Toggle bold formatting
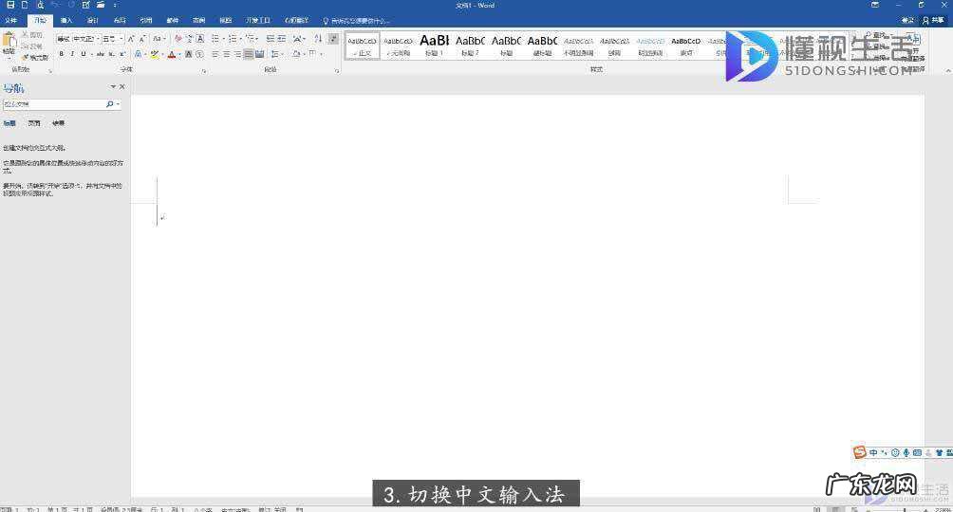The height and width of the screenshot is (512, 953). click(62, 54)
